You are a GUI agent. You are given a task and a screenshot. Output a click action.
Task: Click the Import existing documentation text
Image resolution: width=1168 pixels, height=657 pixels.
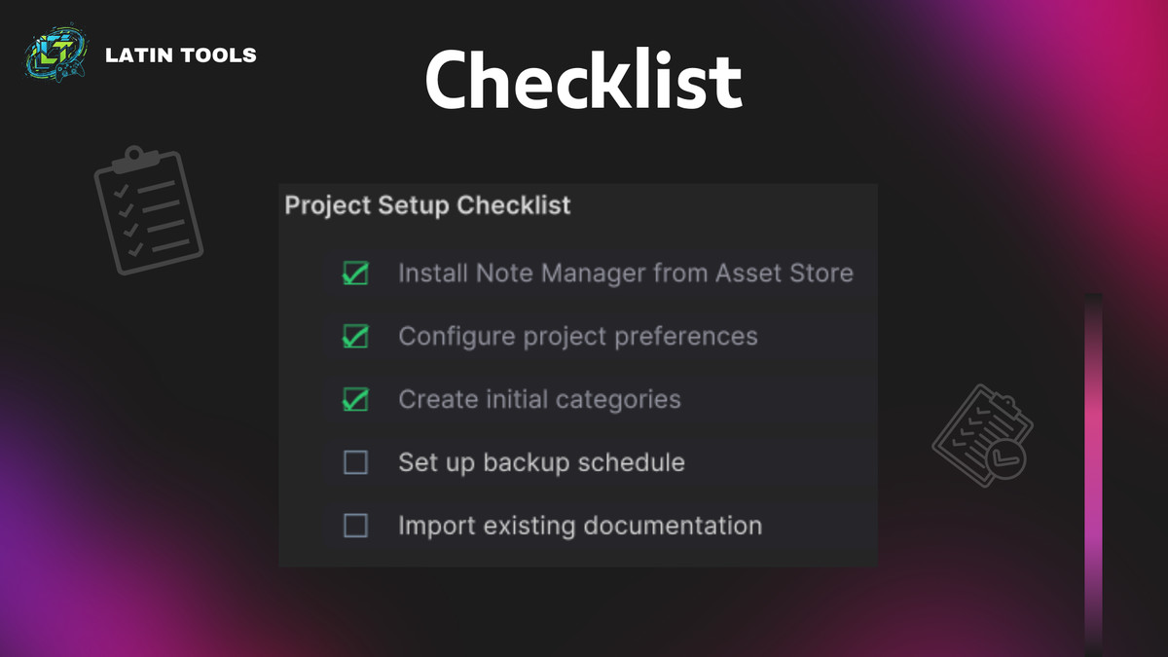[x=579, y=526]
